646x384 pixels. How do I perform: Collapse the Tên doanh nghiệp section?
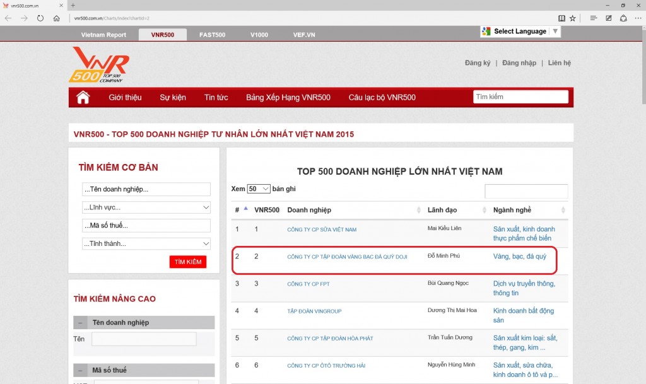pos(80,323)
